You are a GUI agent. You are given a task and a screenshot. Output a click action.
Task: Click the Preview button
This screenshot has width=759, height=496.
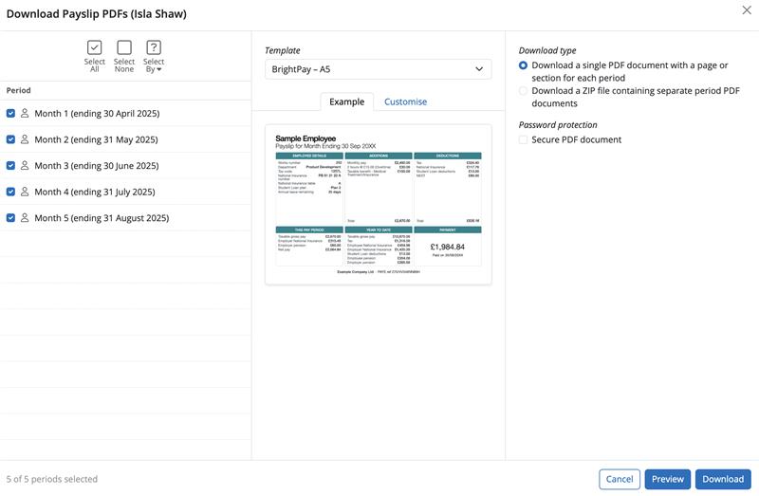[667, 479]
